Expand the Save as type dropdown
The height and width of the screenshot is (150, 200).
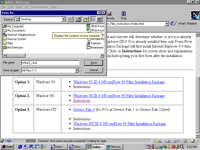(77, 70)
